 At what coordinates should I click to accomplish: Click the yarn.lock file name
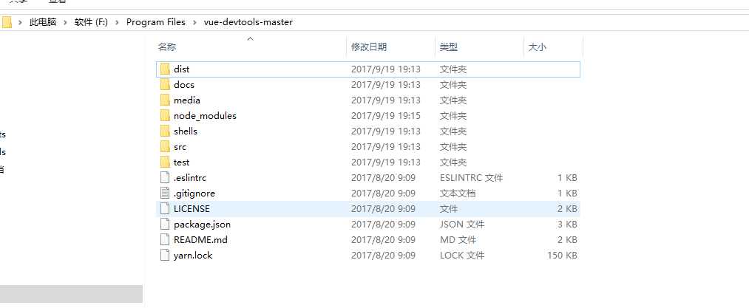tap(193, 255)
